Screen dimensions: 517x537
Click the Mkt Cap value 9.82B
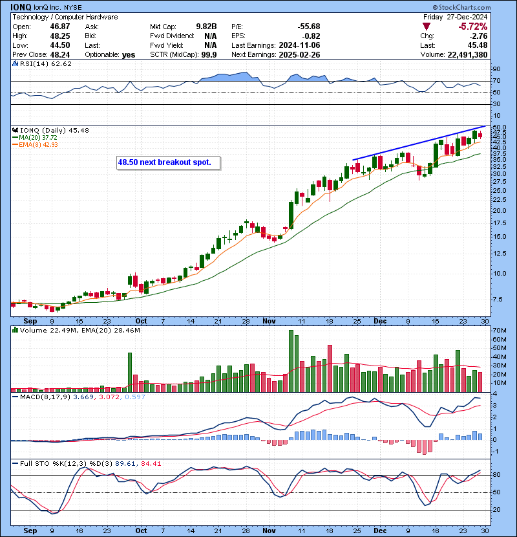click(206, 27)
